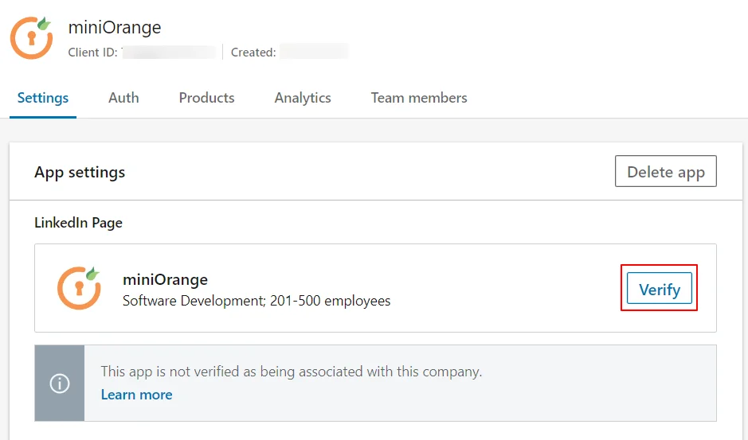Image resolution: width=748 pixels, height=440 pixels.
Task: Click the App settings heading
Action: (x=80, y=172)
